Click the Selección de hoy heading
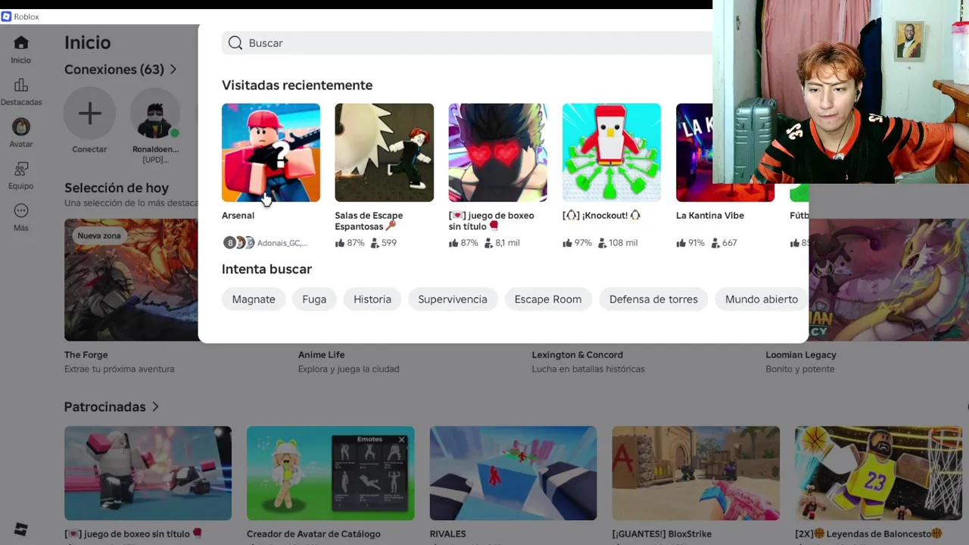969x545 pixels. coord(117,188)
